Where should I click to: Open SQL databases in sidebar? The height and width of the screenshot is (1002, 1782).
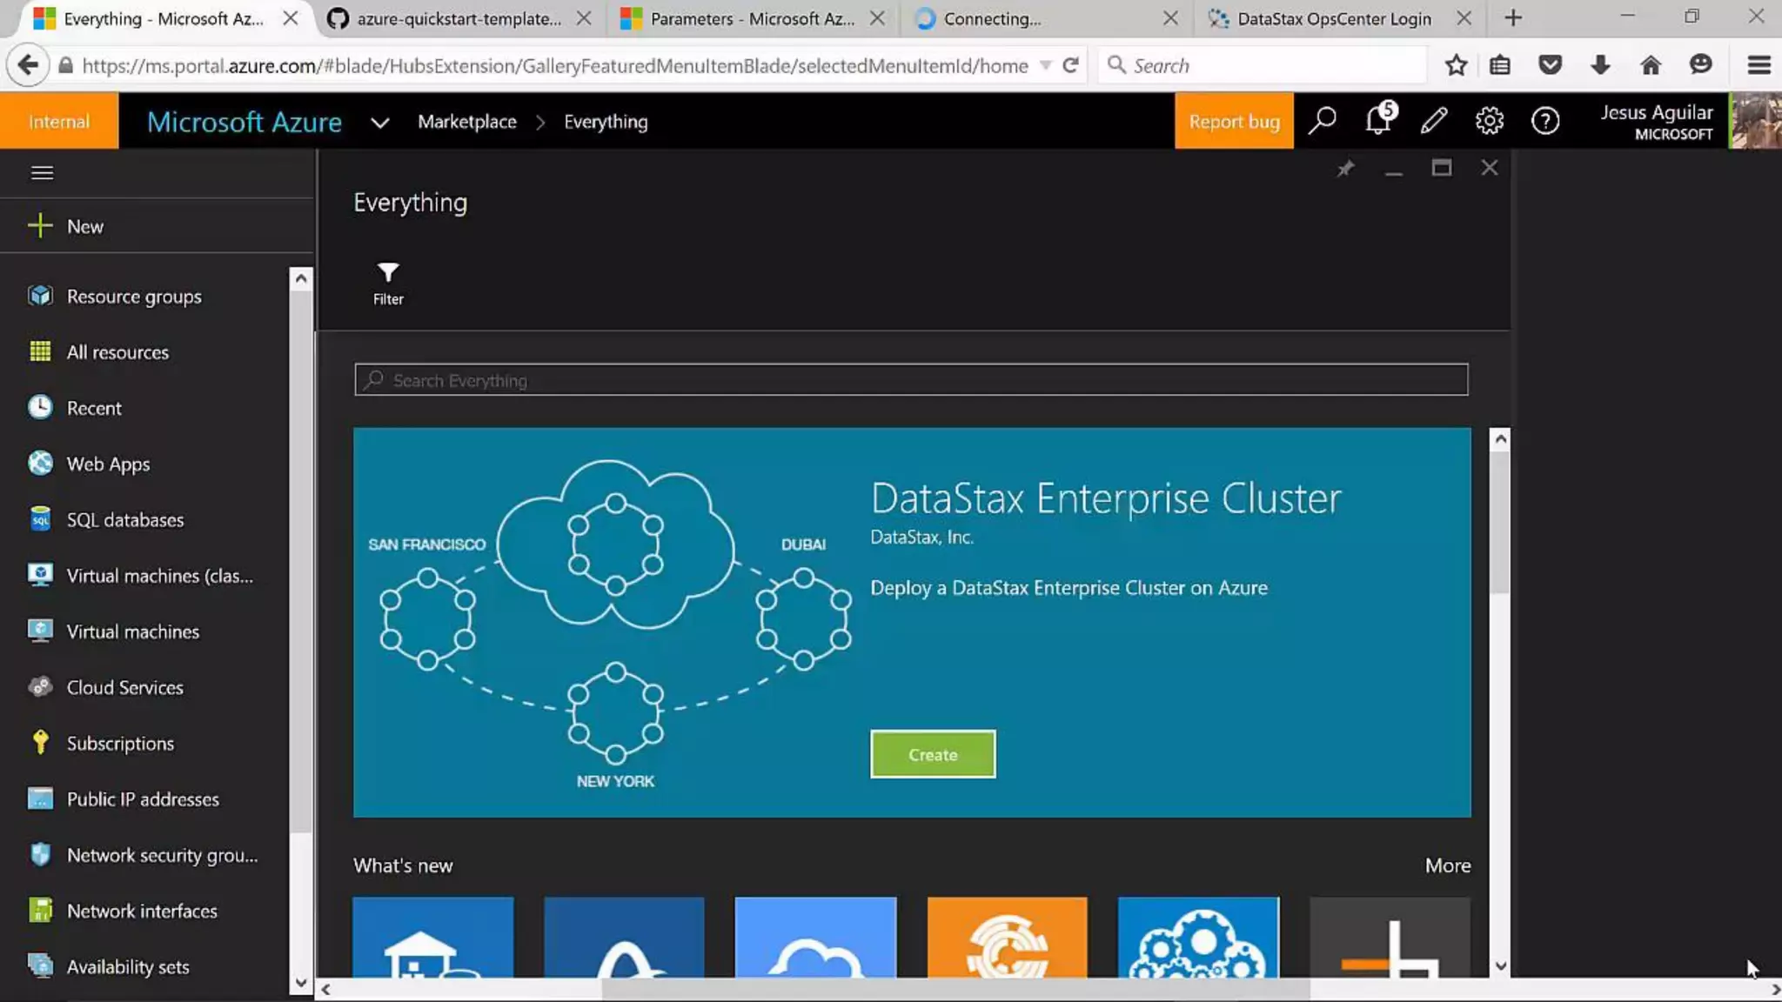click(125, 520)
